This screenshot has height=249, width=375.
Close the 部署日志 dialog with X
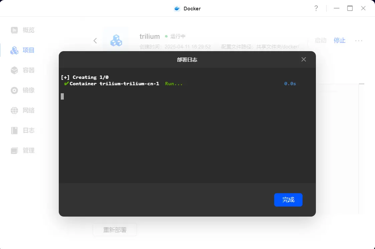tap(304, 59)
